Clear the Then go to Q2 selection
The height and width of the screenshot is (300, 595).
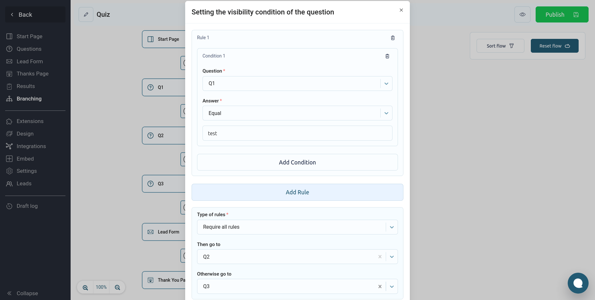click(x=380, y=257)
